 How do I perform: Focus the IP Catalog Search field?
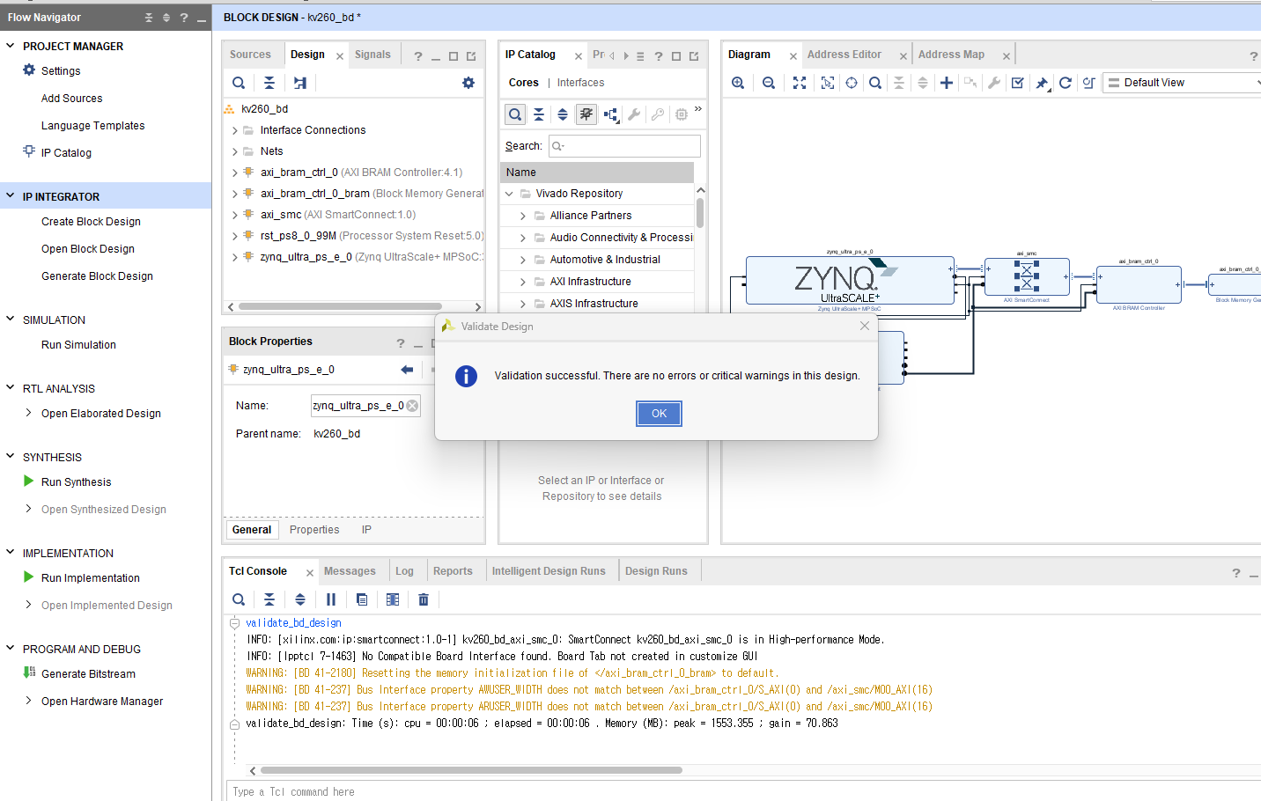point(624,146)
